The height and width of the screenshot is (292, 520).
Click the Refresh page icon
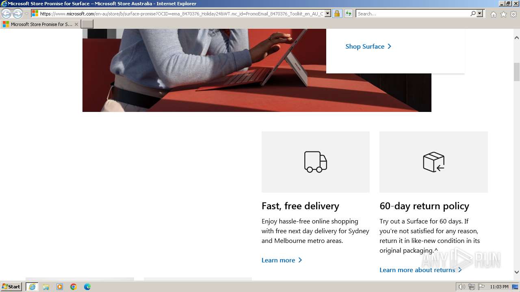pyautogui.click(x=348, y=13)
